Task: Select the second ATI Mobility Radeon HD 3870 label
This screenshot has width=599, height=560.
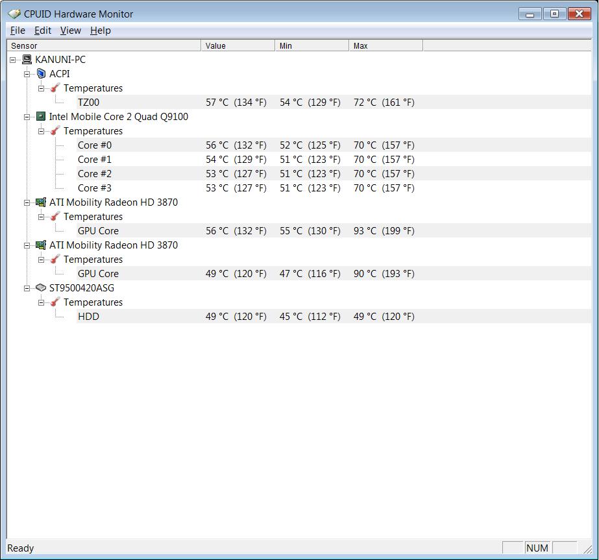Action: click(x=114, y=245)
